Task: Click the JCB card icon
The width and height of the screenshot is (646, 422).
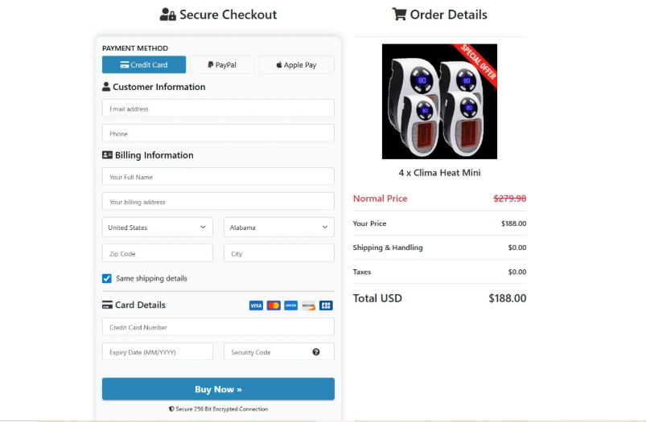Action: 326,305
